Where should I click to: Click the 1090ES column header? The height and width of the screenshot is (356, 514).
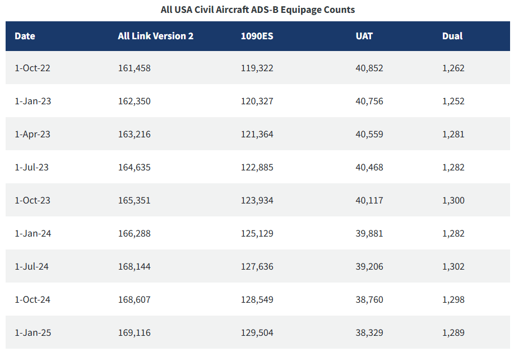257,36
